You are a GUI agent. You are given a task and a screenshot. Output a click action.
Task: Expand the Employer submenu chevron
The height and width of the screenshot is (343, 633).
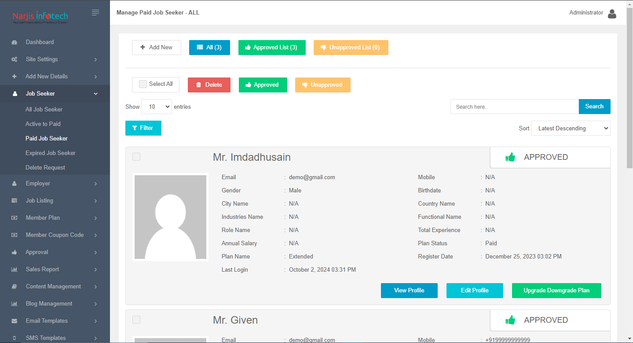tap(95, 184)
